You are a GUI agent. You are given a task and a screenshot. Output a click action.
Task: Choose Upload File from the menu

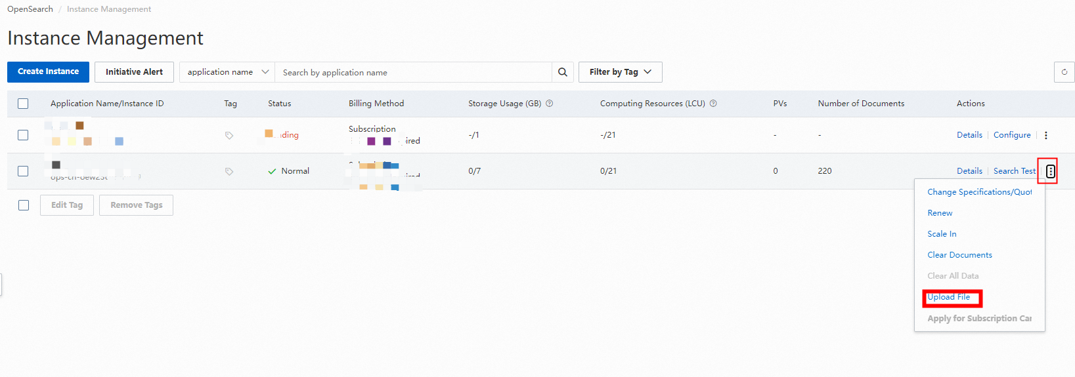coord(949,297)
